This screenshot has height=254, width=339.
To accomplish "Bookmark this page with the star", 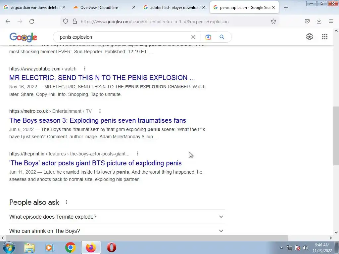I will [273, 21].
